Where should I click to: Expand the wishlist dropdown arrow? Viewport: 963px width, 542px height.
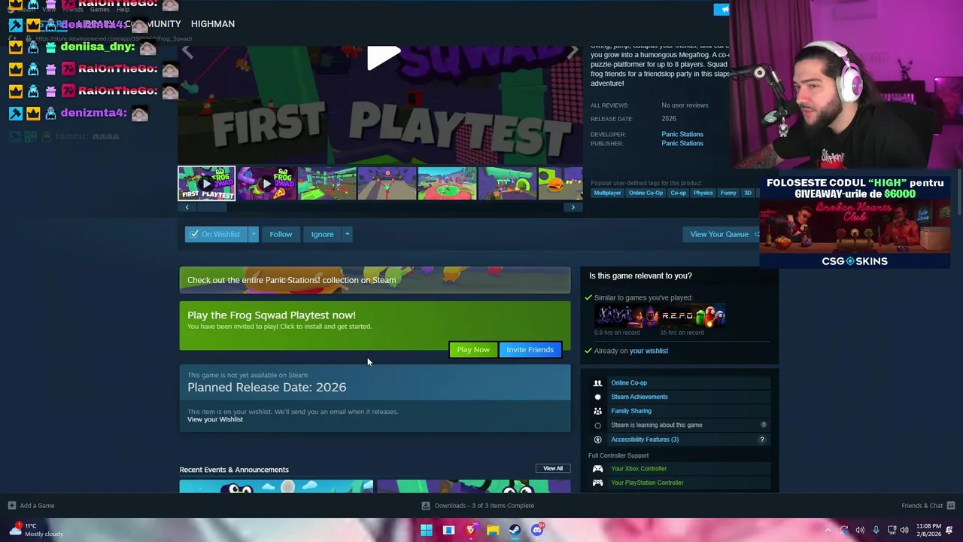tap(254, 234)
